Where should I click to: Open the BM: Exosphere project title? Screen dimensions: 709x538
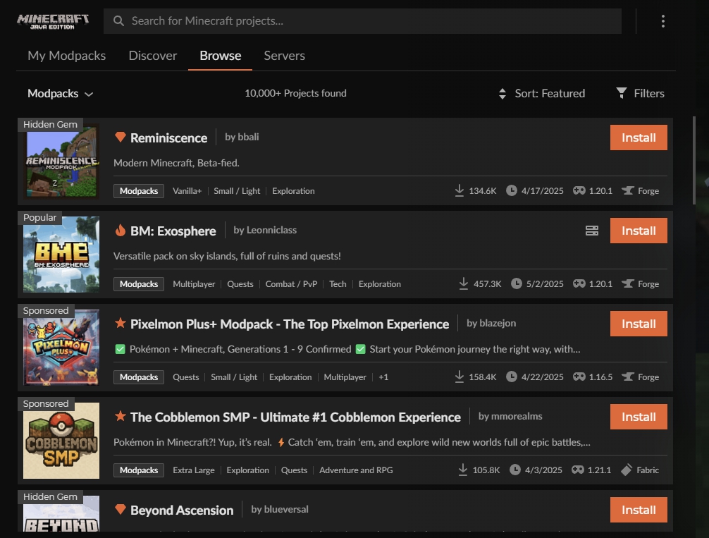173,231
